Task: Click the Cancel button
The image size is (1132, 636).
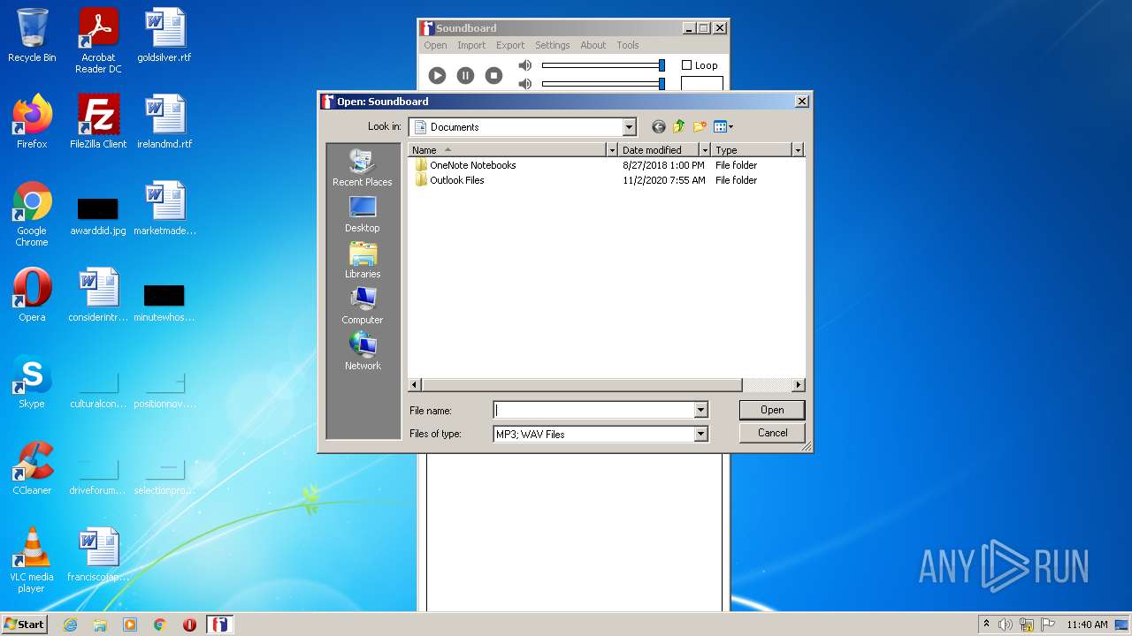Action: coord(772,433)
